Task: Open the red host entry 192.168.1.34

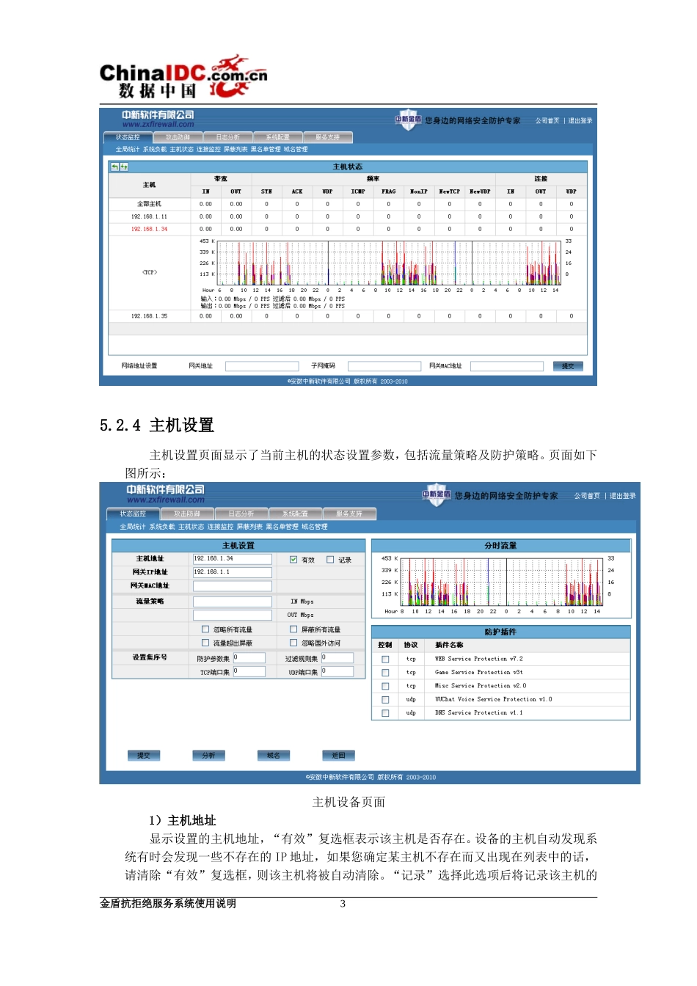Action: pyautogui.click(x=149, y=229)
